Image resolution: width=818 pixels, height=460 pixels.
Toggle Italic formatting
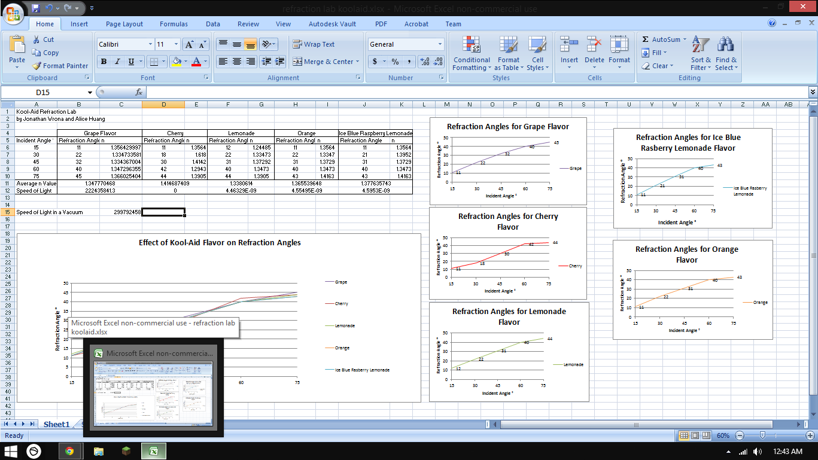coord(117,62)
